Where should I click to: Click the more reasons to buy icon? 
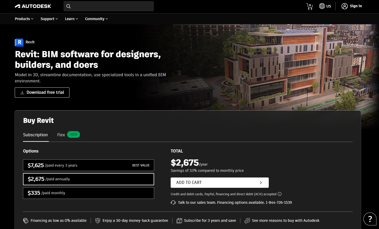247,220
